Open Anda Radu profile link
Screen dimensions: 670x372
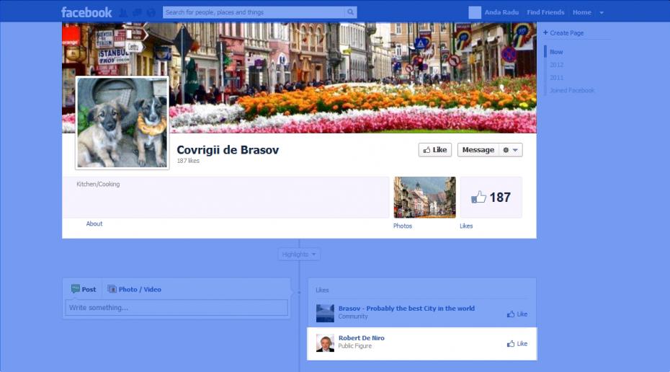point(501,12)
